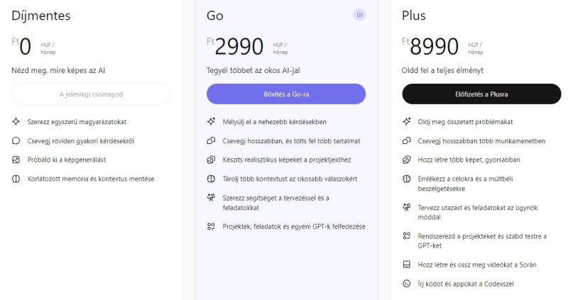Click video icon beside "Hozz létre és ossz meg videókat"
The image size is (568, 300).
pos(407,265)
